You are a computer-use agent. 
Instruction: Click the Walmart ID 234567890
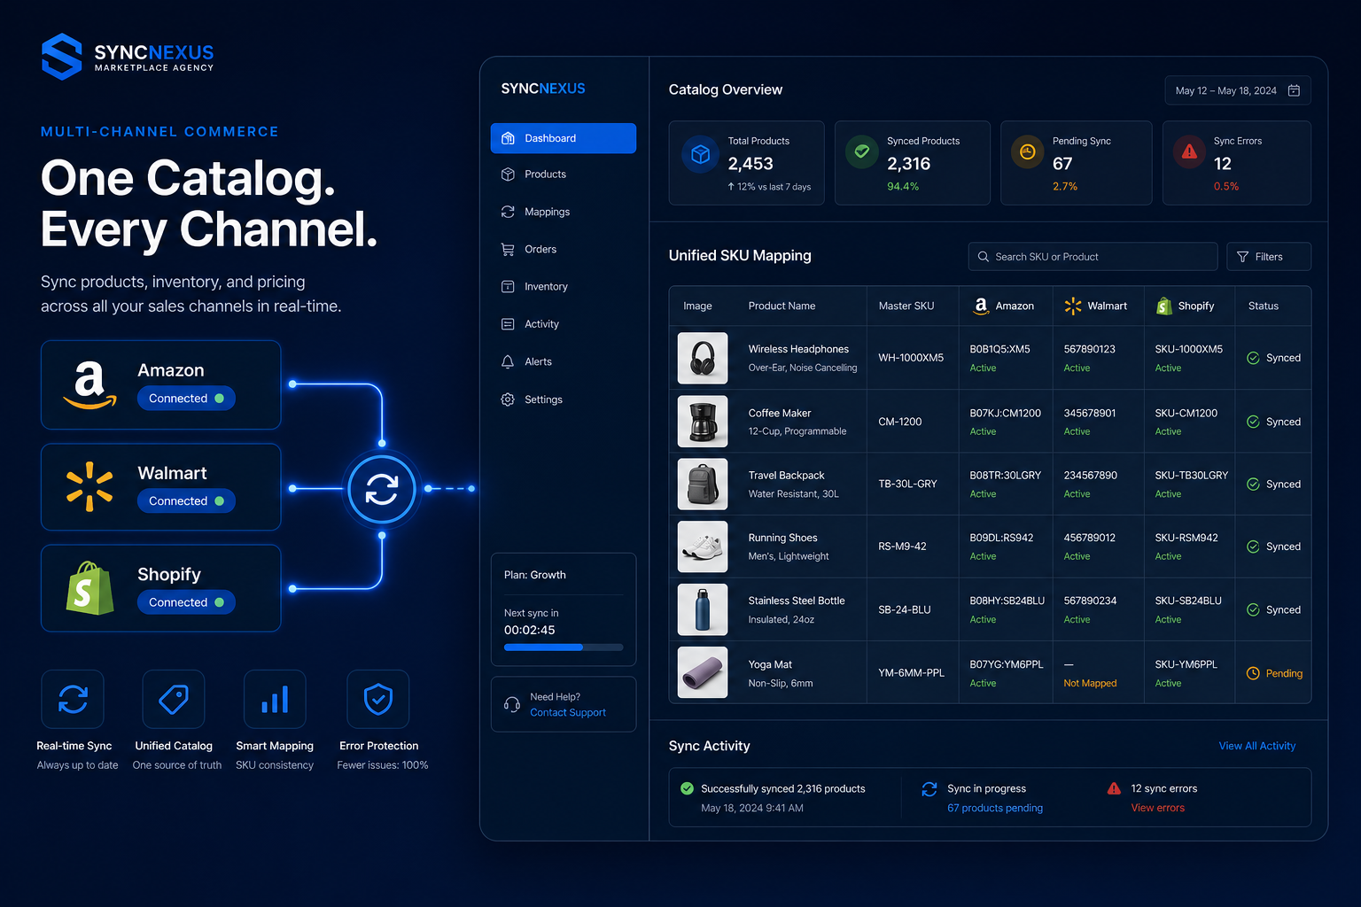pos(1090,476)
